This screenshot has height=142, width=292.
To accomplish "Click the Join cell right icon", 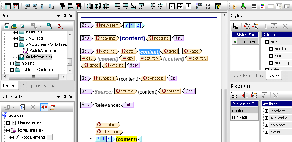I will tap(117, 6).
